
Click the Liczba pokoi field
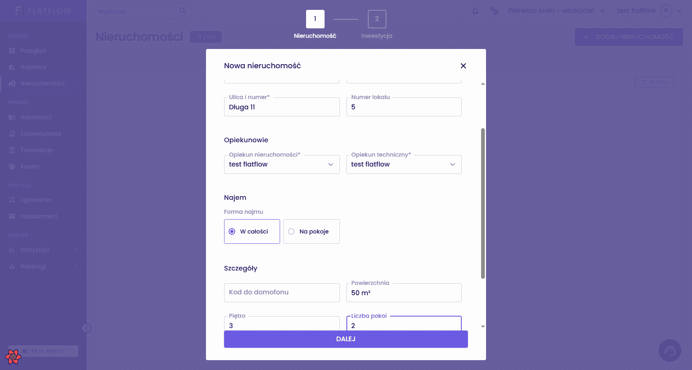pos(404,324)
